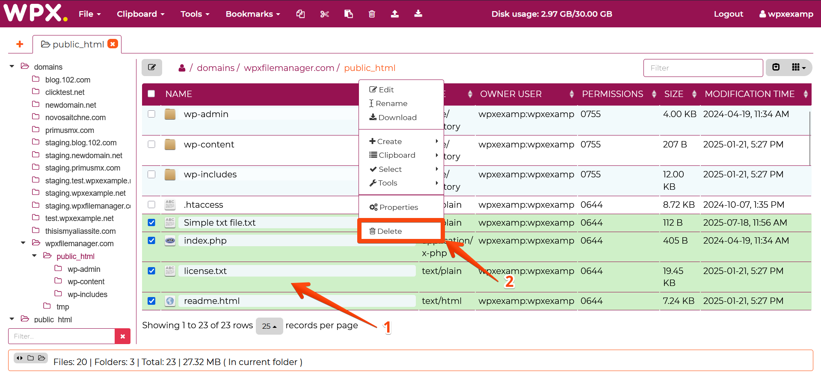Click the index.php file icon
The image size is (821, 374).
point(170,241)
